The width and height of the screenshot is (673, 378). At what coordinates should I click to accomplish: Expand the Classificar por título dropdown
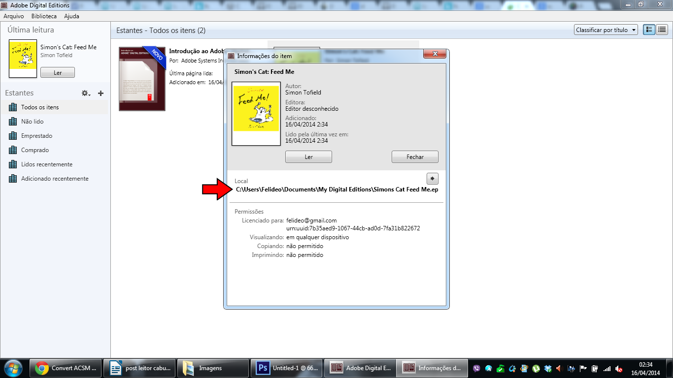coord(606,30)
